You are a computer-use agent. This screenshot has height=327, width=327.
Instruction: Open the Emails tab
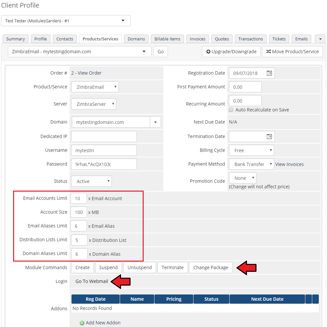click(x=301, y=39)
